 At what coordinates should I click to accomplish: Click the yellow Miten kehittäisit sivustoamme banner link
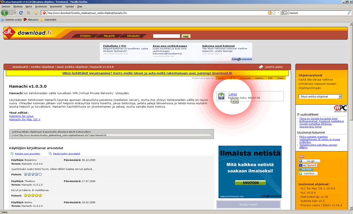point(147,73)
